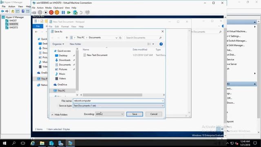Change the view layout icon in Save As
This screenshot has height=147, width=261.
point(149,44)
